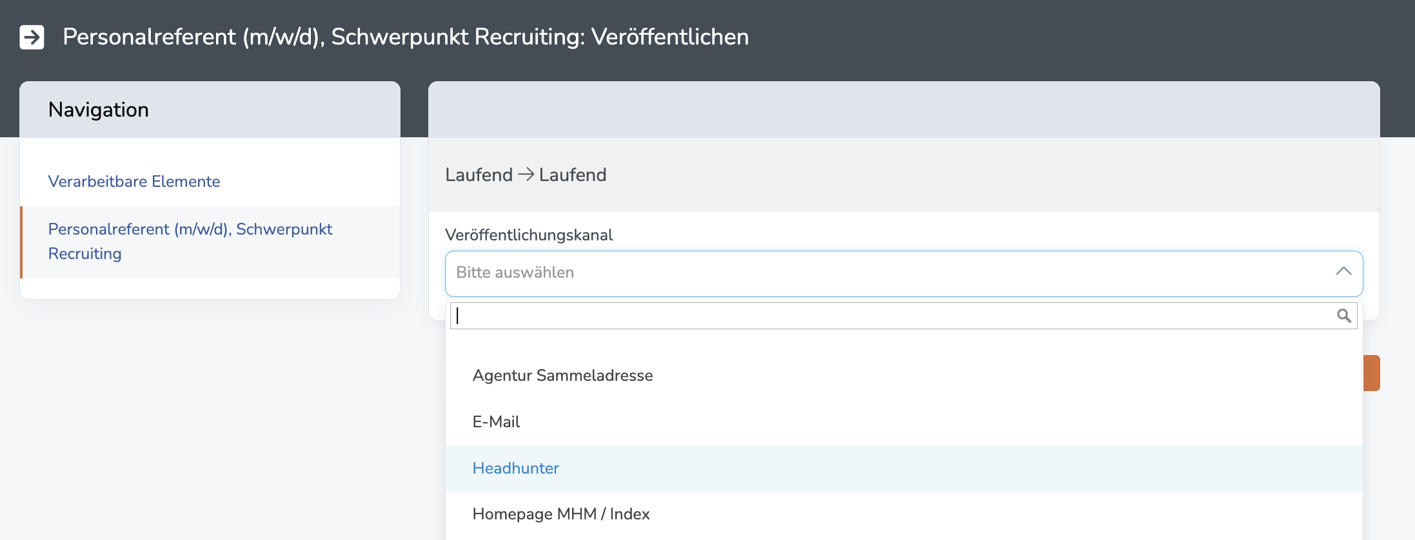Click the magnifier icon in dropdown search
This screenshot has width=1415, height=540.
click(x=1343, y=316)
